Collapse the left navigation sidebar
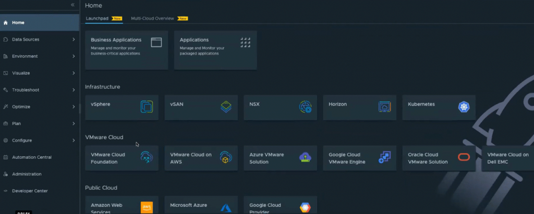Image resolution: width=534 pixels, height=214 pixels. click(72, 5)
